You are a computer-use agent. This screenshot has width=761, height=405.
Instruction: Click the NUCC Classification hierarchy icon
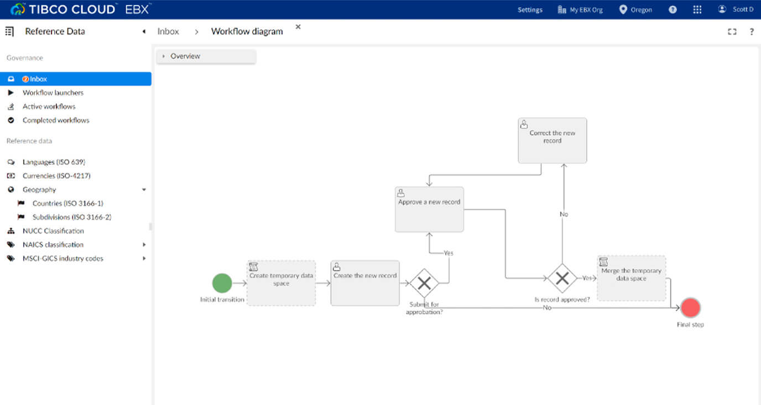(x=11, y=231)
